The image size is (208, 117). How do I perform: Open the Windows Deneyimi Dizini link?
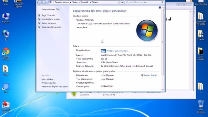pos(117,51)
